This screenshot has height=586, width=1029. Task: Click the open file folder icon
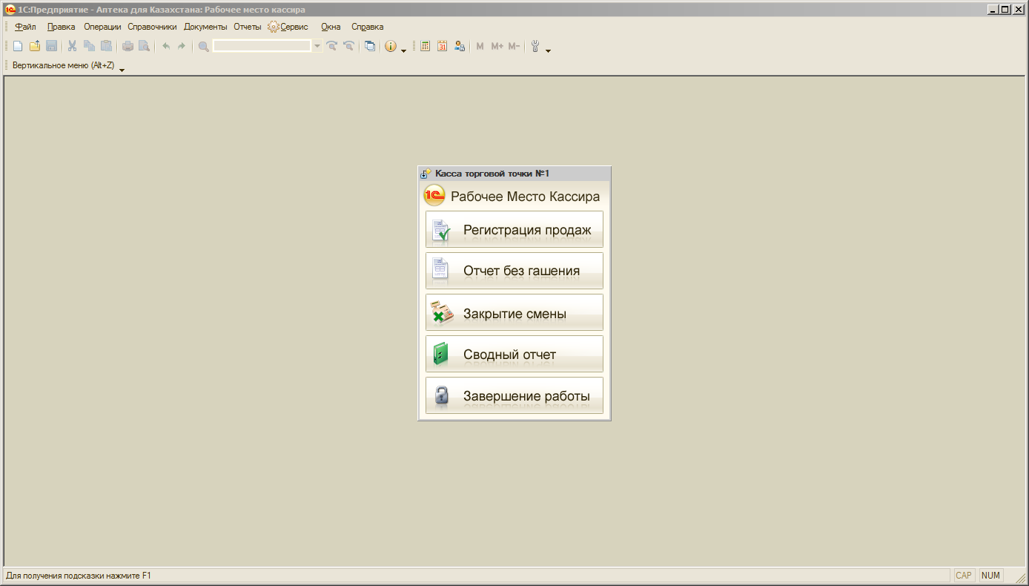pos(35,46)
